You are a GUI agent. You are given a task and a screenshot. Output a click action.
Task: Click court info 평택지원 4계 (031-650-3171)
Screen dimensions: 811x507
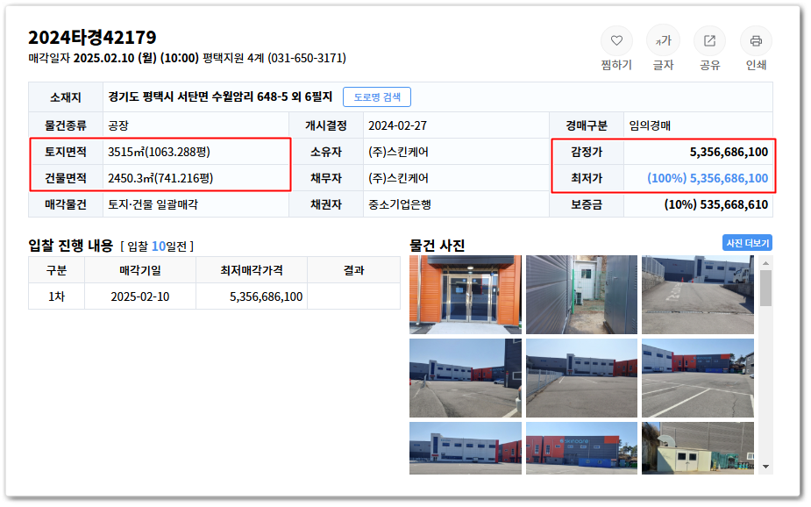(x=274, y=58)
